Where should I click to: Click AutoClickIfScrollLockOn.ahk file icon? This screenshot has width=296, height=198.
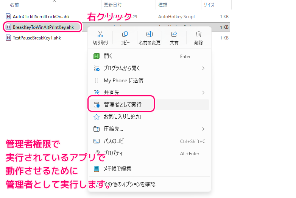pyautogui.click(x=8, y=16)
